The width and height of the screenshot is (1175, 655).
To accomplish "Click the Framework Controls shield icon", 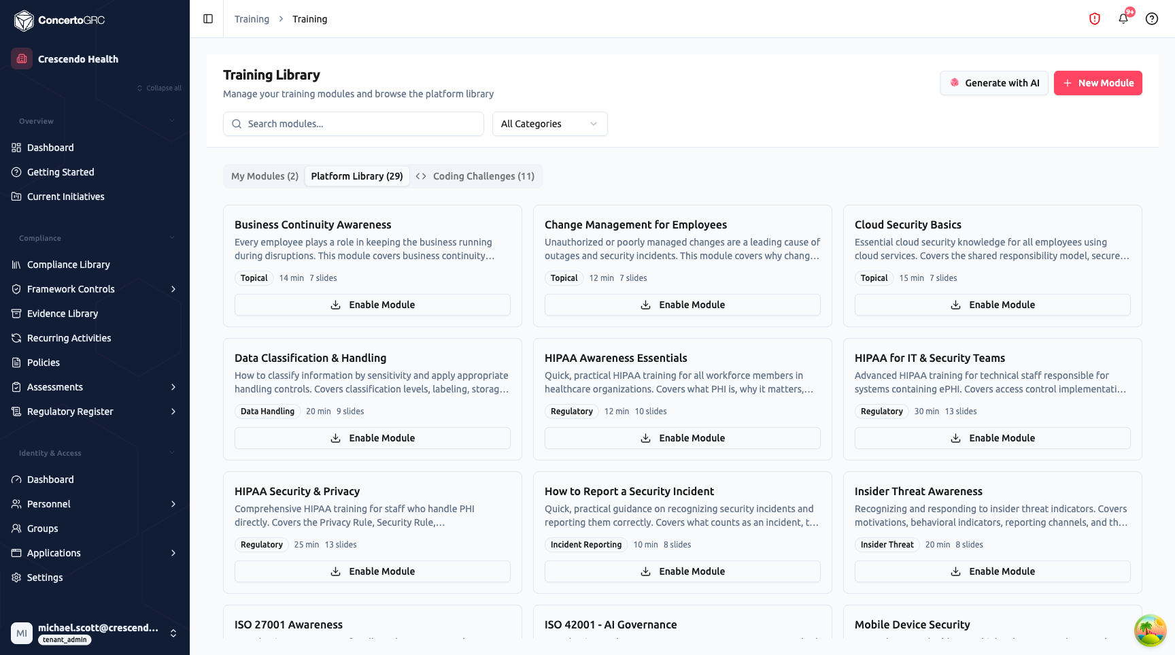I will [x=16, y=289].
